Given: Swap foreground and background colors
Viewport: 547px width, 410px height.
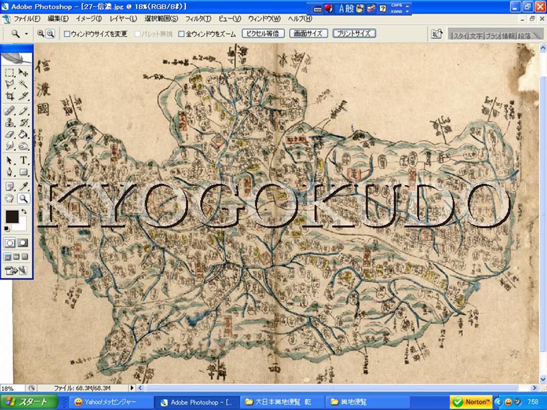Looking at the screenshot, I should click(24, 211).
